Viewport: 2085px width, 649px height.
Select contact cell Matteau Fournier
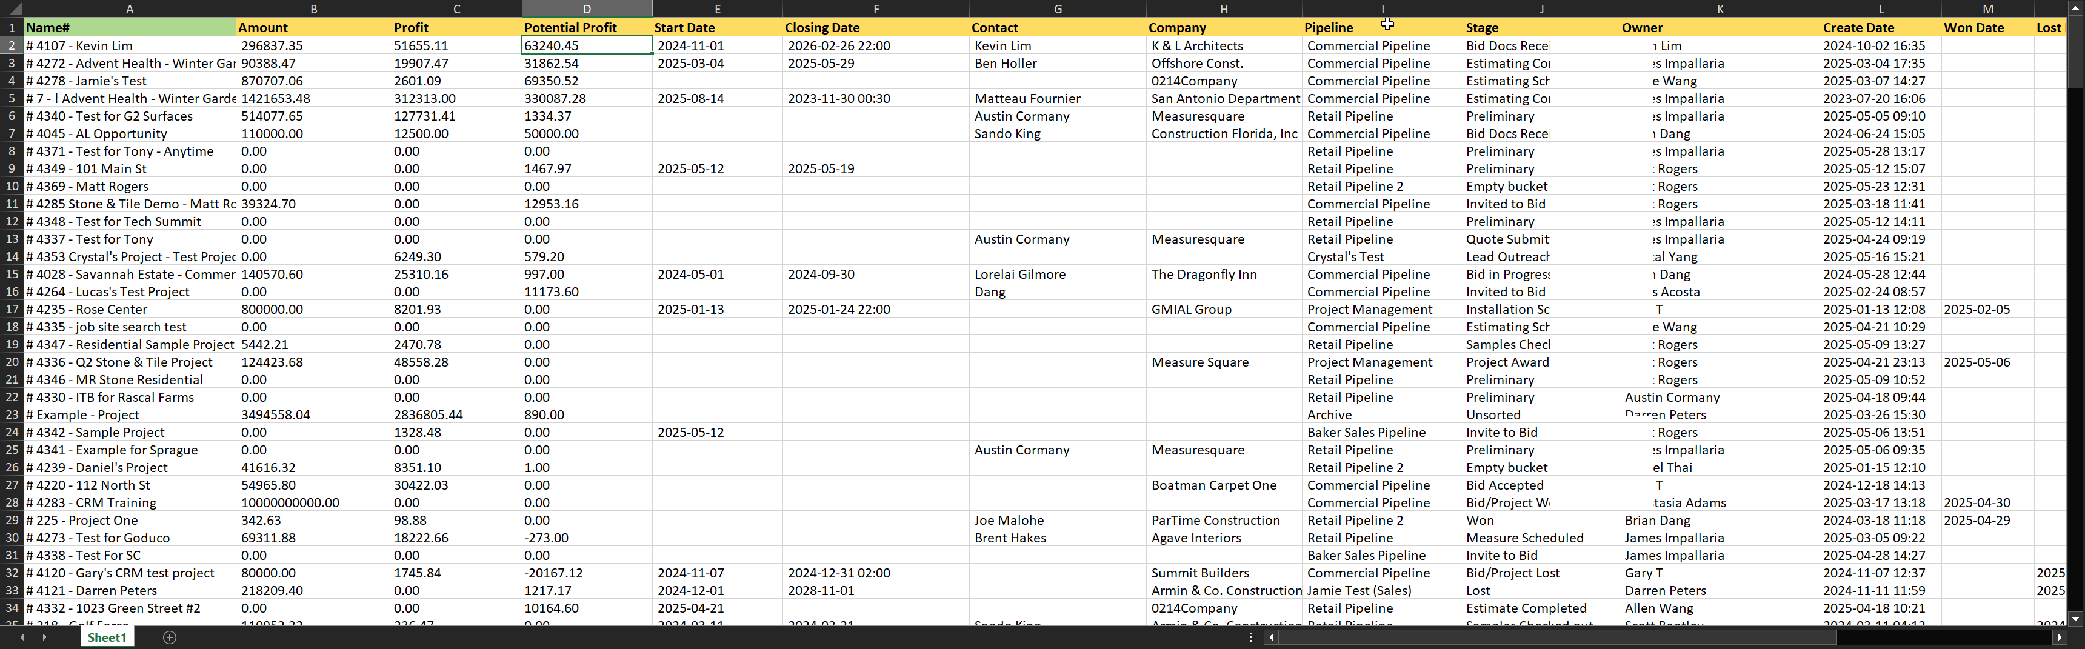1058,99
